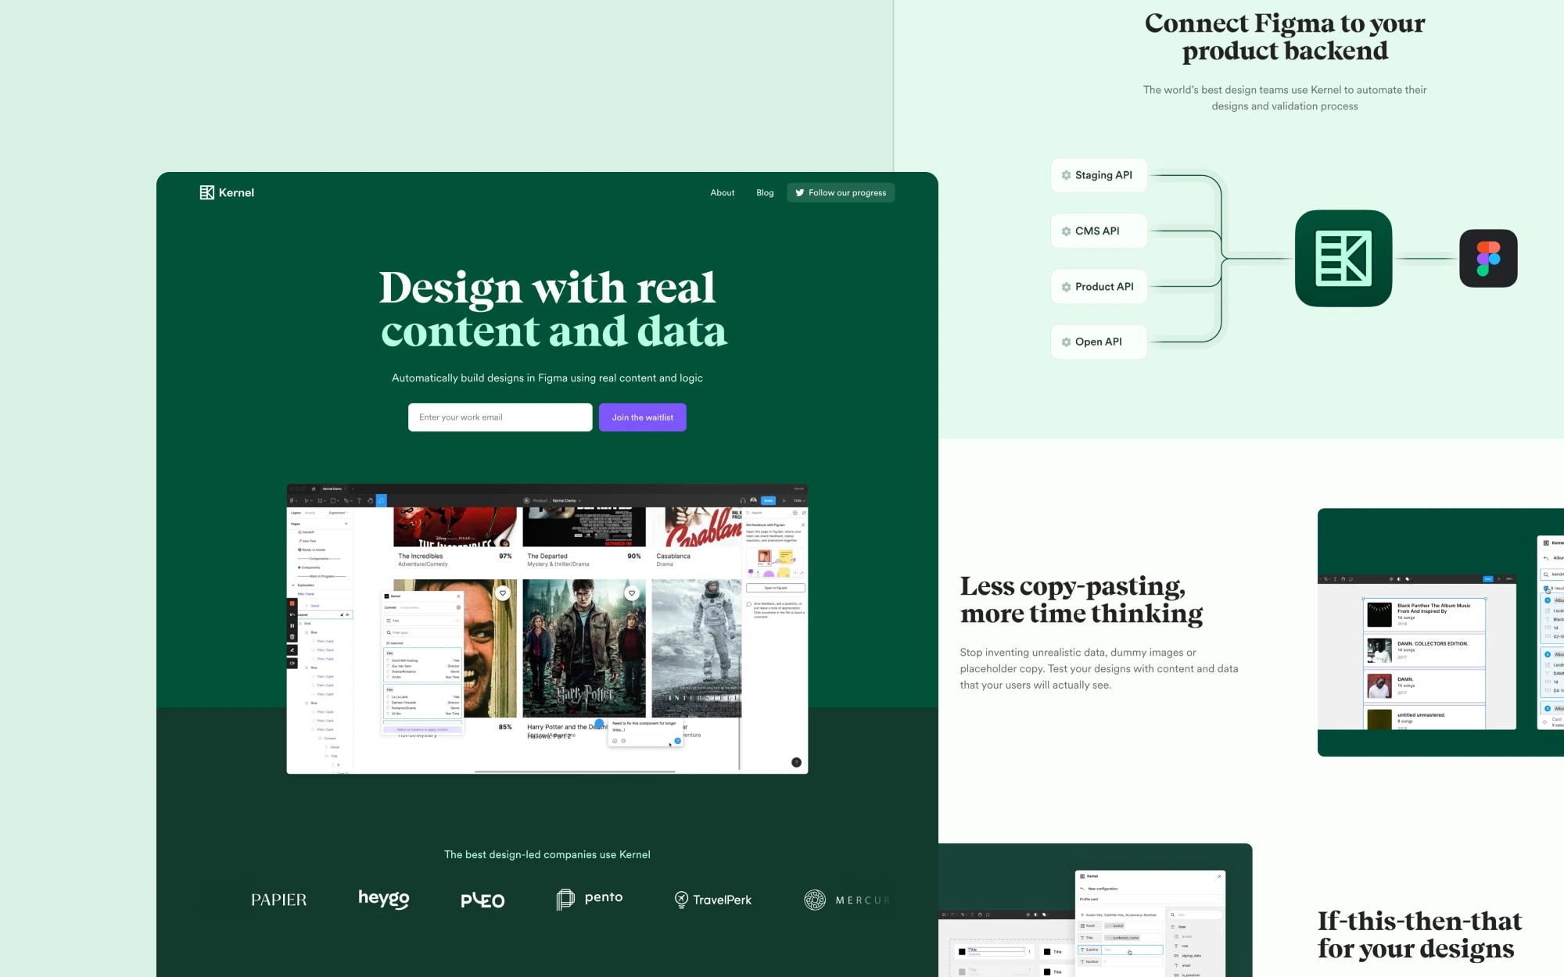
Task: Click the CMS API gear icon
Action: (1067, 231)
